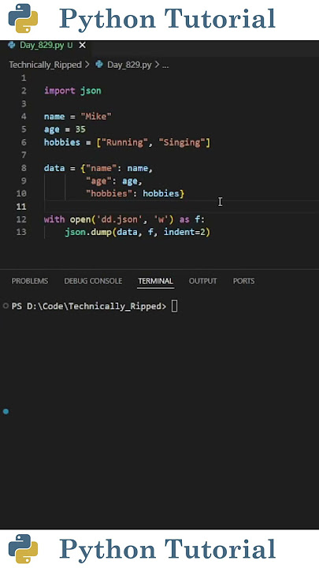This screenshot has height=568, width=319.
Task: Switch to the OUTPUT tab
Action: (202, 281)
